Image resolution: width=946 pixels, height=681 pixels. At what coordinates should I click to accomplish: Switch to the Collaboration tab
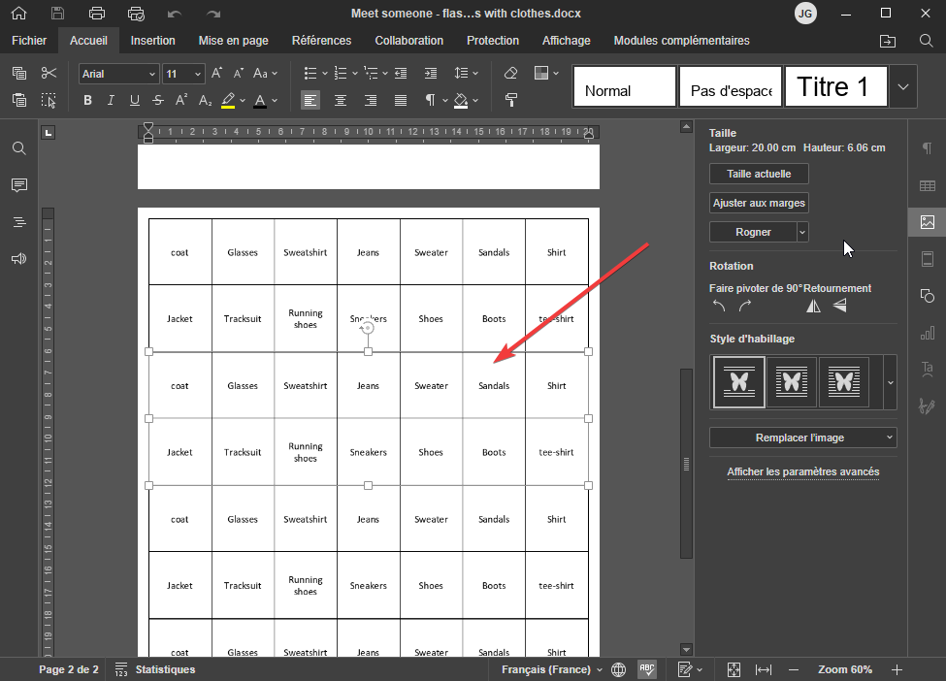[x=409, y=41]
